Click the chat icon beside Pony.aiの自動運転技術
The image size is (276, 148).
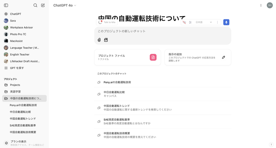coord(99,82)
